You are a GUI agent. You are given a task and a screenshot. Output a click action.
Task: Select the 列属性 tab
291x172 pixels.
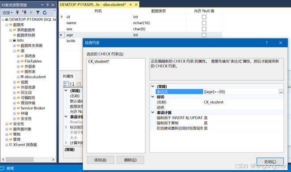point(68,76)
